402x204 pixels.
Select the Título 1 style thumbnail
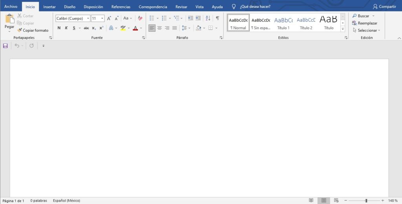[x=283, y=23]
